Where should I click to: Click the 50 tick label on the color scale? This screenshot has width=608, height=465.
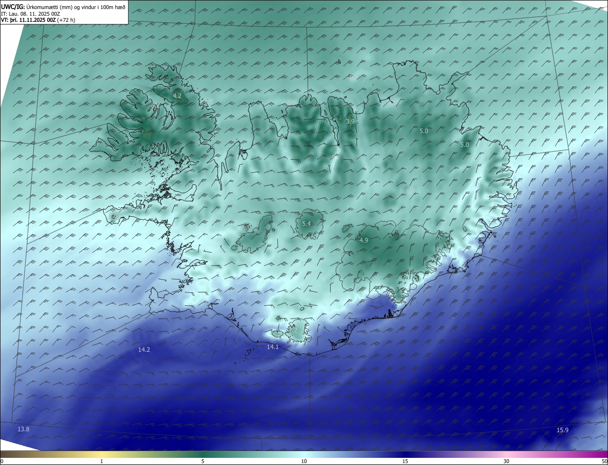point(604,461)
